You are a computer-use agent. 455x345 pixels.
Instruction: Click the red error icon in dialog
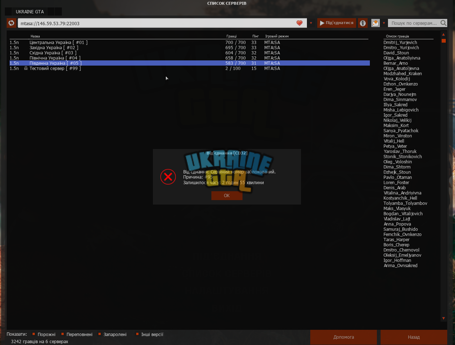[168, 177]
